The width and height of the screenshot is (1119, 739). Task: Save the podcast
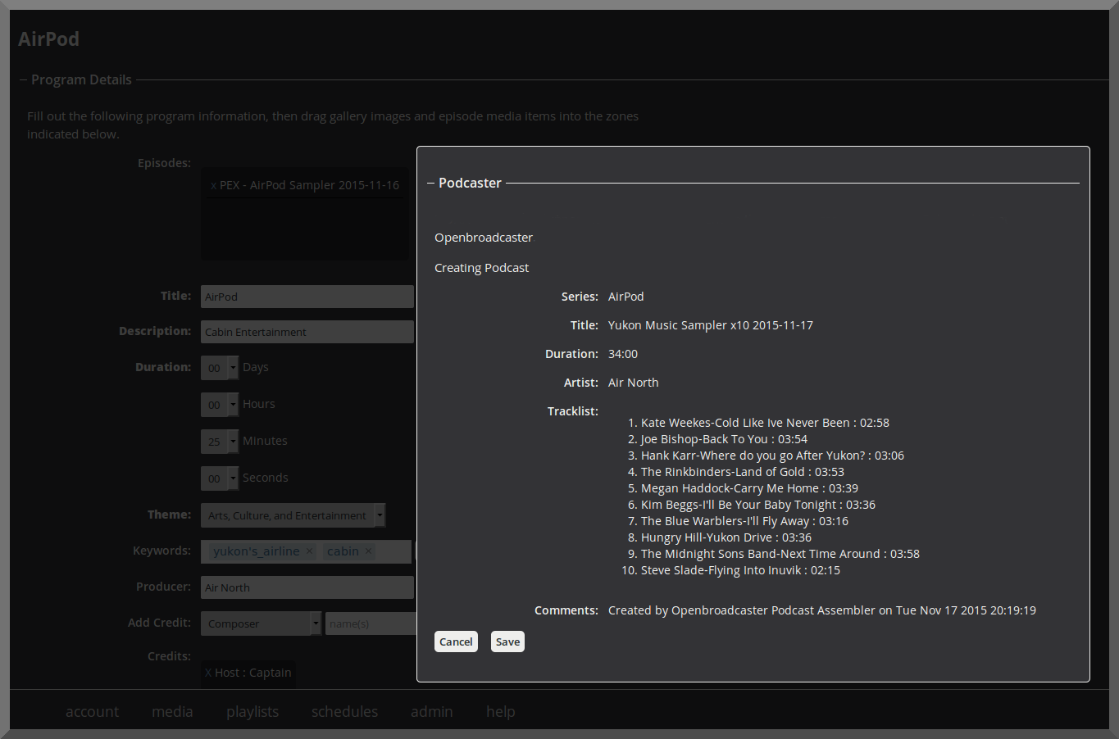click(x=507, y=642)
